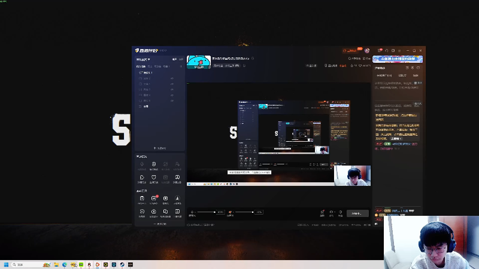
Task: Click the edit icon after the stream title
Action: [x=253, y=58]
